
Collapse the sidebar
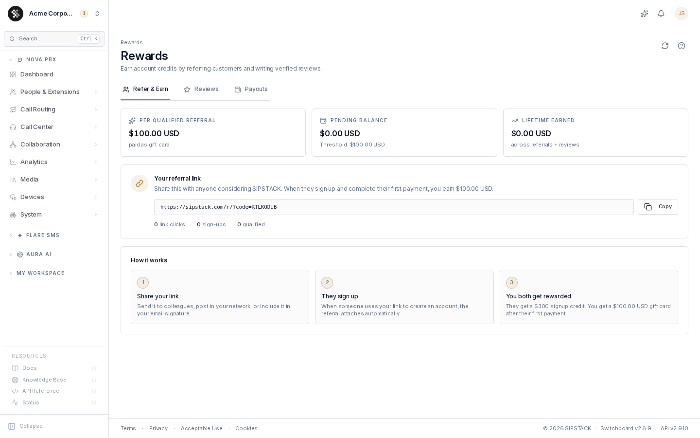[x=25, y=426]
